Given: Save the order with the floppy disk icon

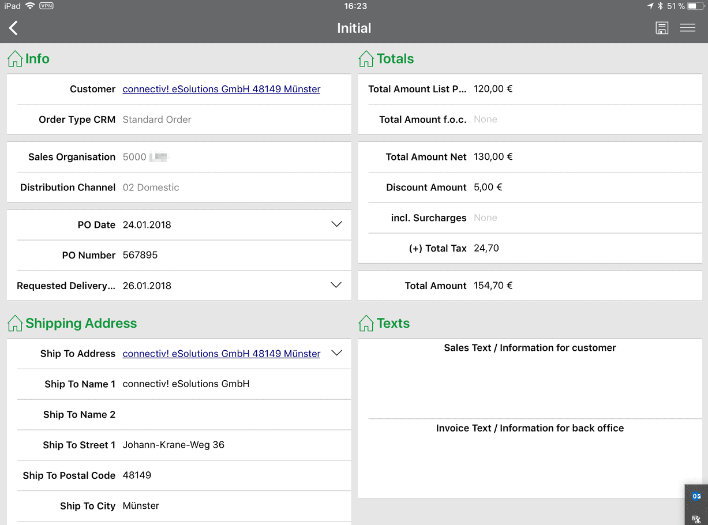Looking at the screenshot, I should [x=662, y=28].
